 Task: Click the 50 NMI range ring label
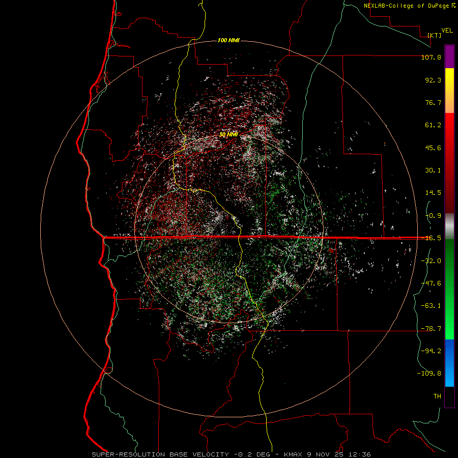(x=228, y=134)
